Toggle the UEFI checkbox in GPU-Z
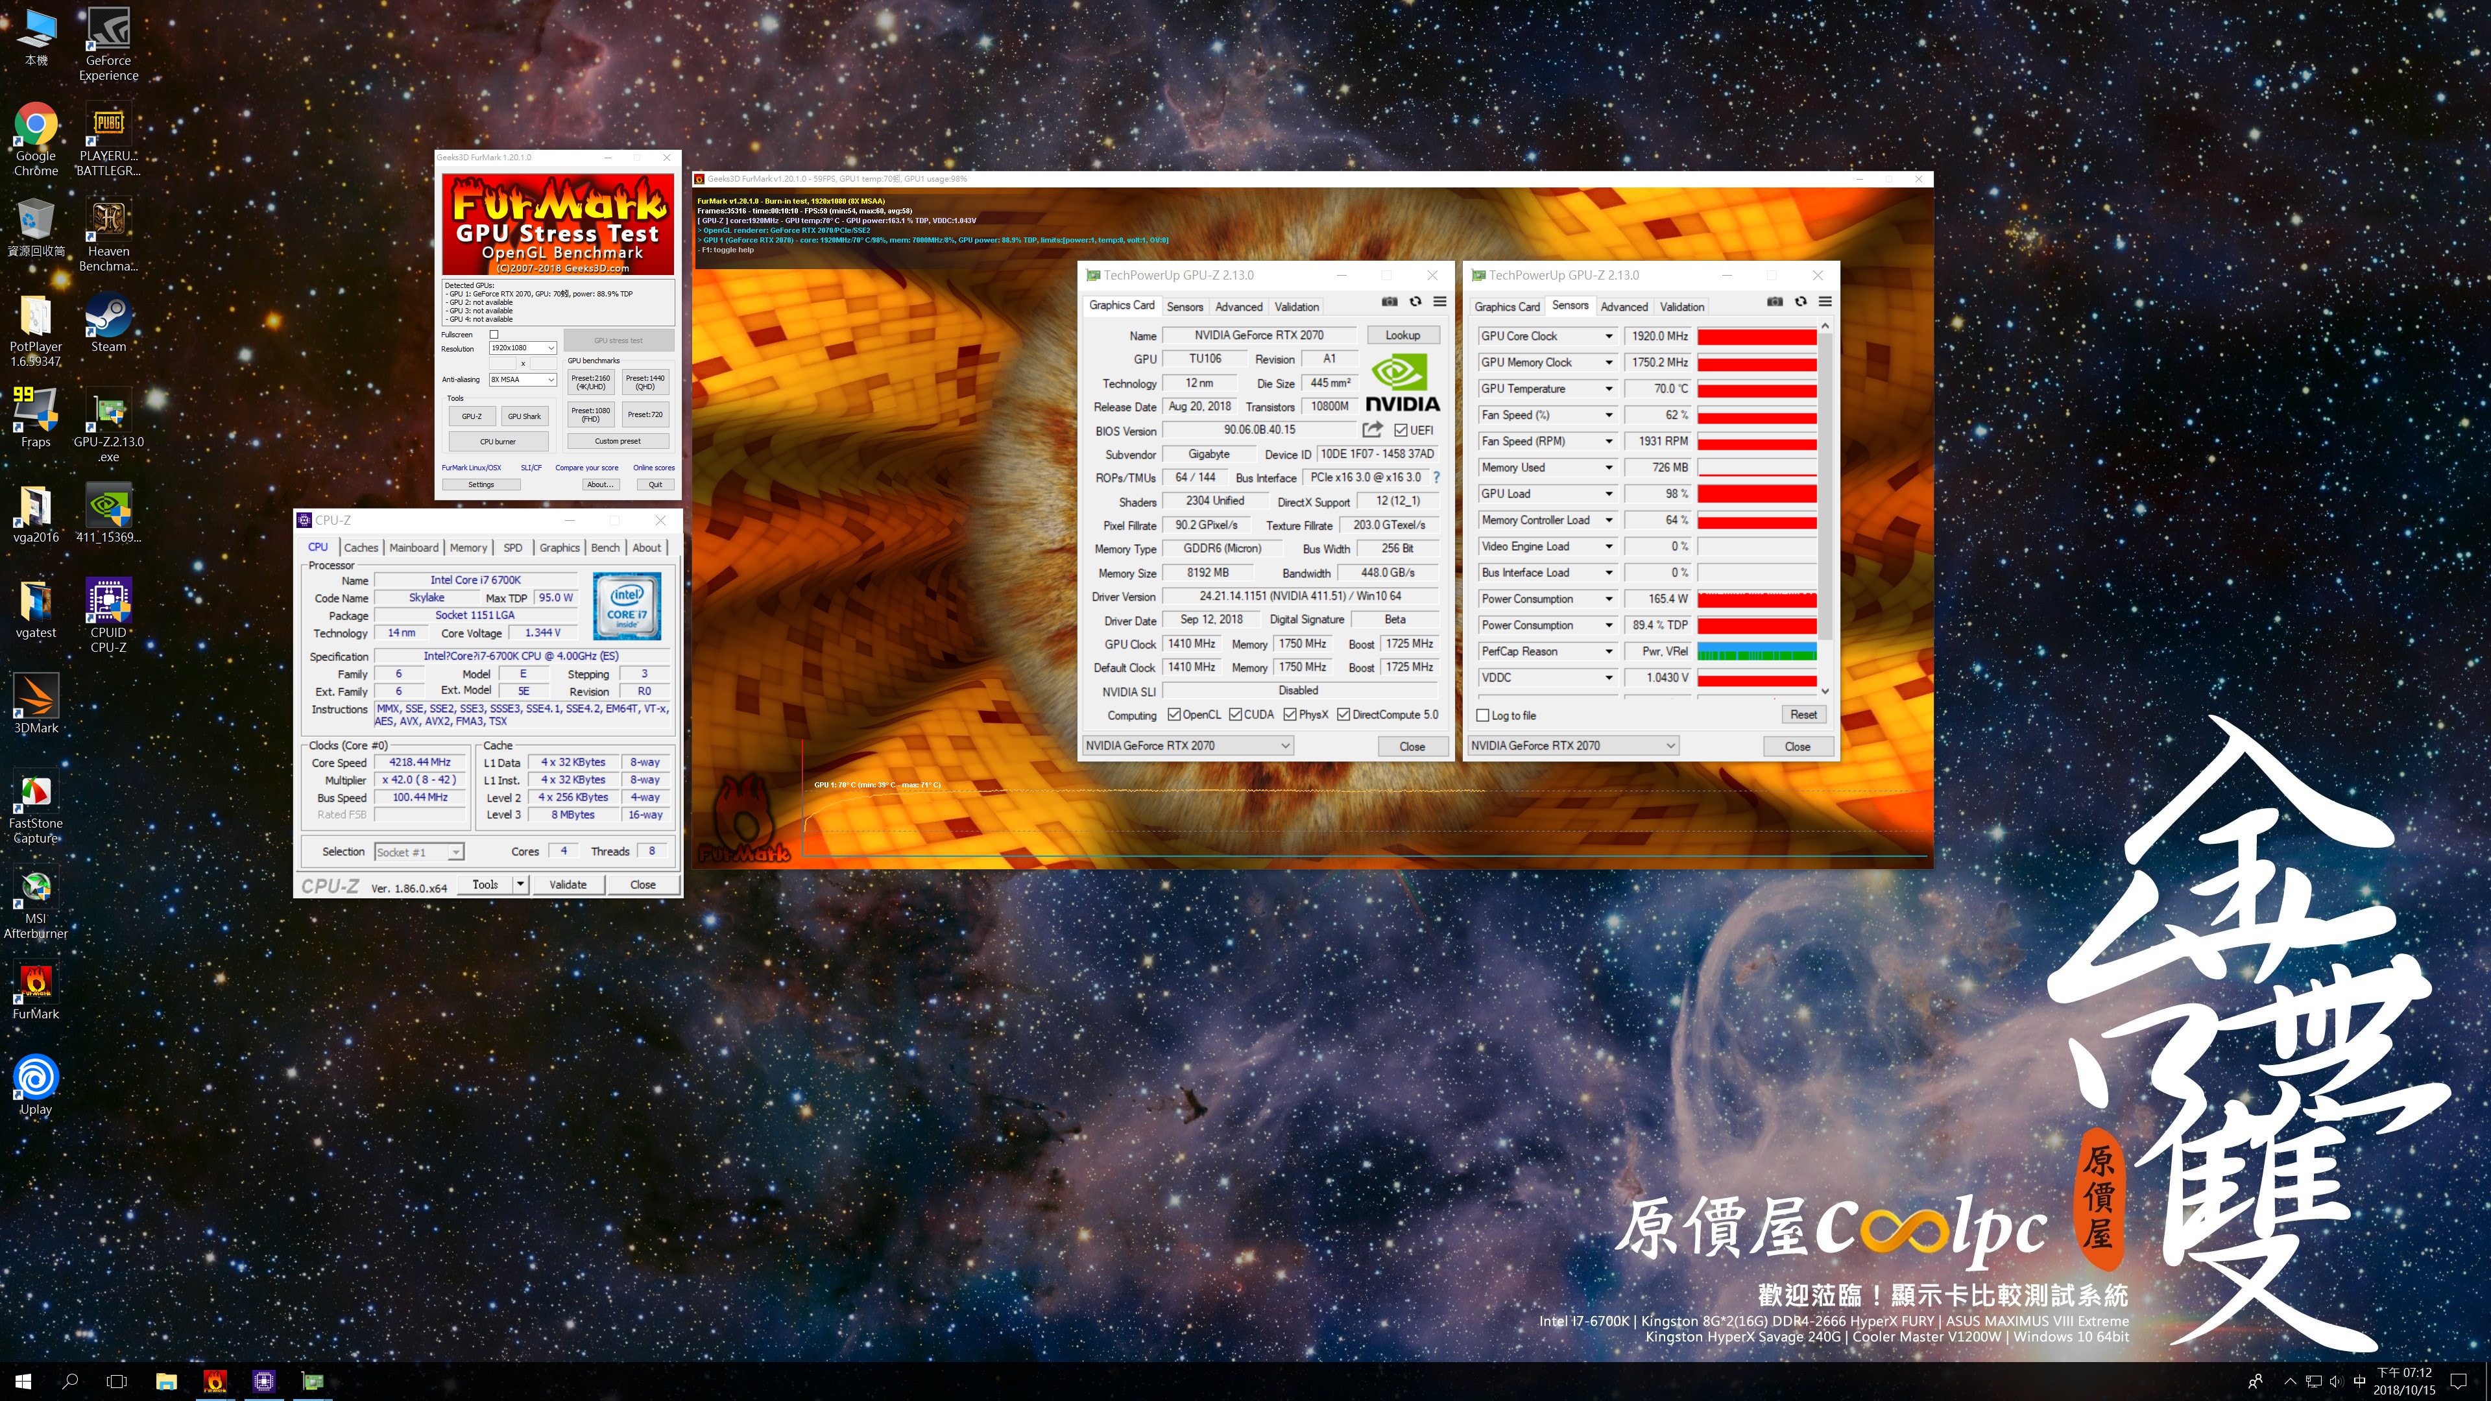This screenshot has width=2491, height=1401. click(1401, 430)
